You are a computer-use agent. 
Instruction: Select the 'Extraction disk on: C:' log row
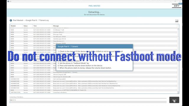pos(93,32)
